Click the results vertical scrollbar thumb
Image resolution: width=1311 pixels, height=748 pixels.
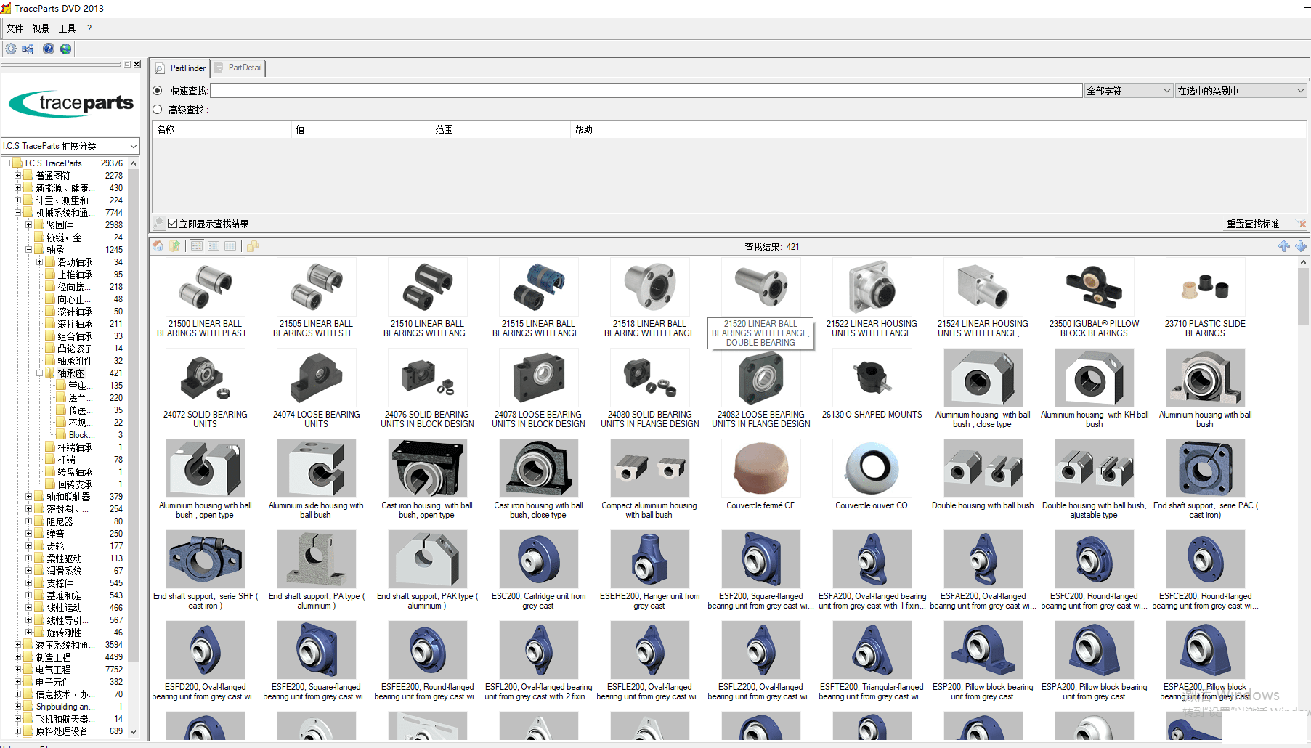(1303, 296)
